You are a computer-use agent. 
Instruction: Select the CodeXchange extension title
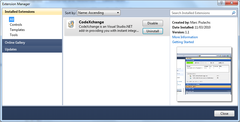[91, 22]
